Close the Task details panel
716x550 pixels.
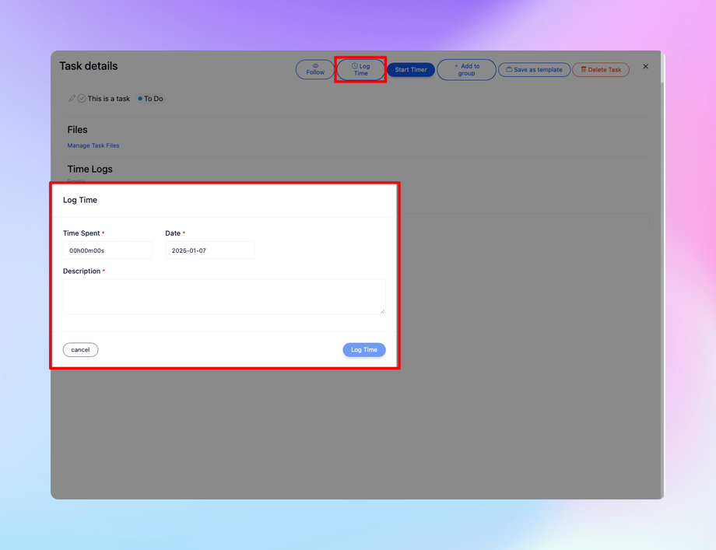645,67
